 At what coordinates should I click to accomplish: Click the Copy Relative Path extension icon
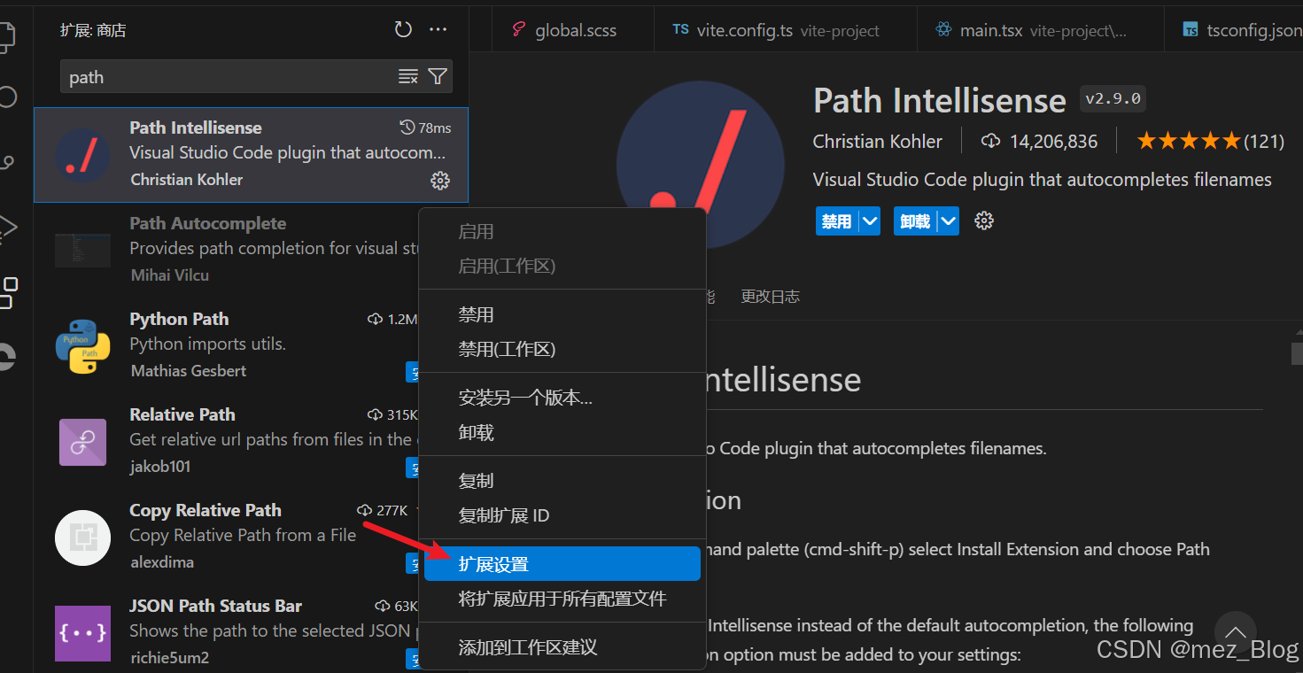point(82,538)
